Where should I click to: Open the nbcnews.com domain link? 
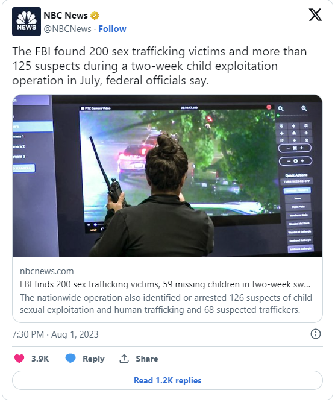point(47,271)
